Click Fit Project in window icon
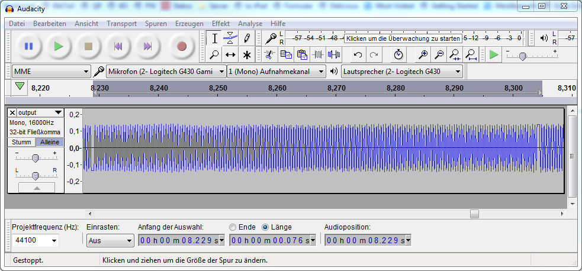The width and height of the screenshot is (582, 271). 471,55
